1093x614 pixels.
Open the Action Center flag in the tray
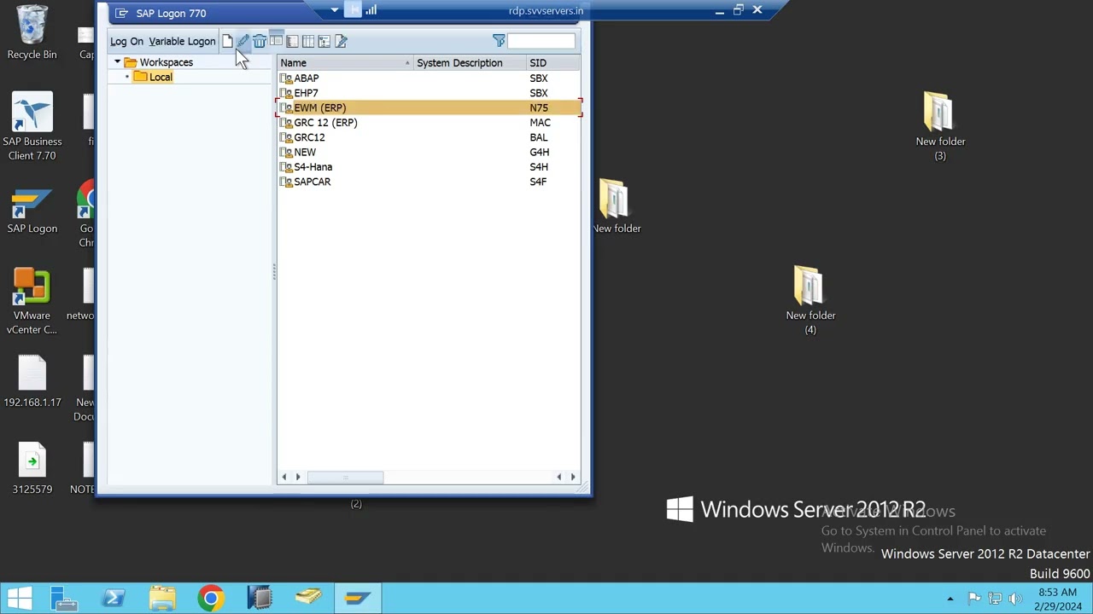974,599
